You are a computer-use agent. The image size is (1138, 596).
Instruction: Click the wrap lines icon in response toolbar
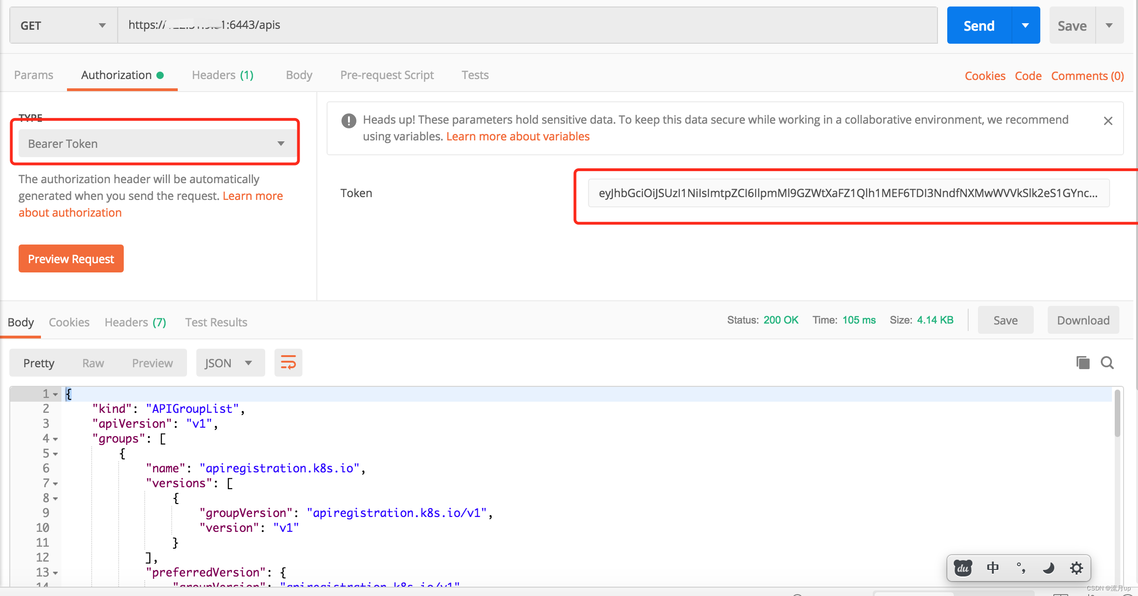[x=288, y=363]
